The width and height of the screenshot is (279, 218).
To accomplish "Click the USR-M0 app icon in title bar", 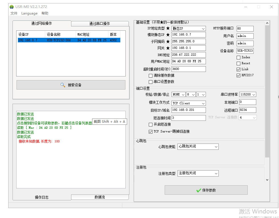I will [x=12, y=7].
